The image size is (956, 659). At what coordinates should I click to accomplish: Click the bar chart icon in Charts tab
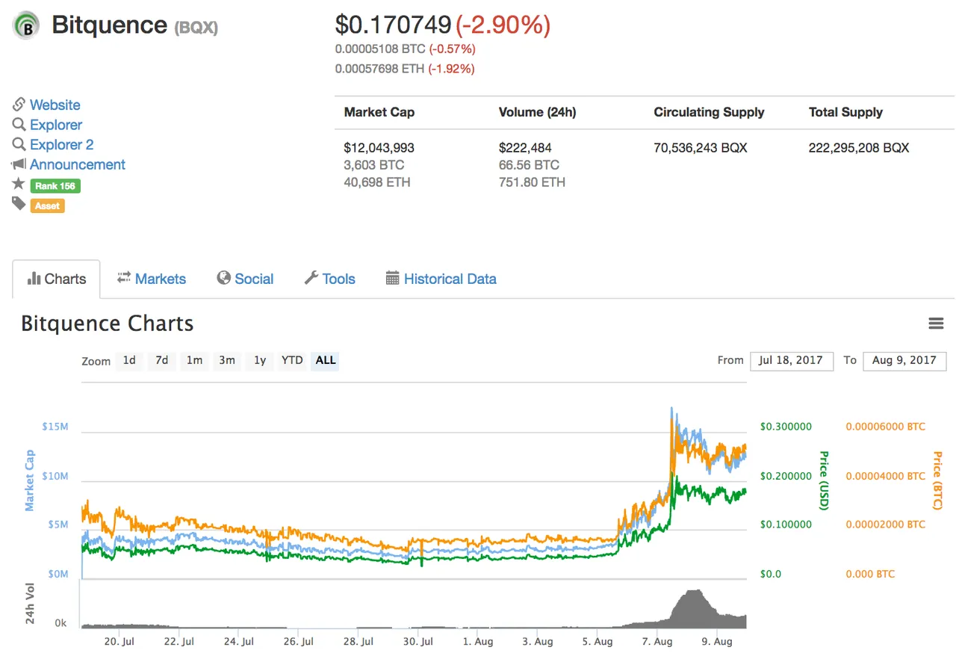[34, 279]
